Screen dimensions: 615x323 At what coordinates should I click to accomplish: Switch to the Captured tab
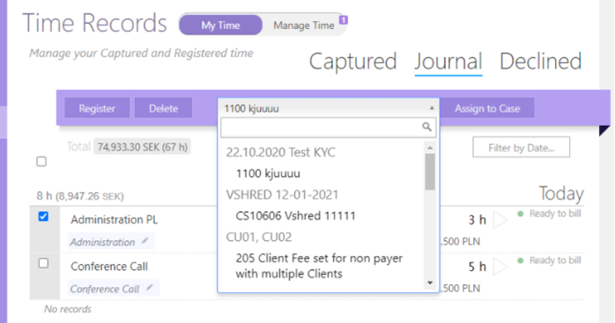coord(352,62)
